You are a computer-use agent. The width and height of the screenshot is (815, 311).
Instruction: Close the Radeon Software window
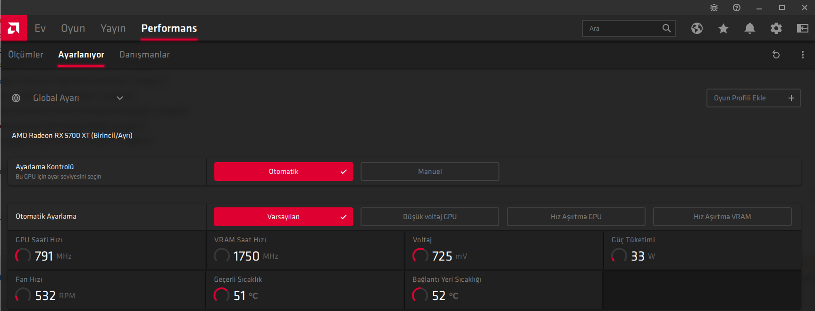[x=805, y=8]
